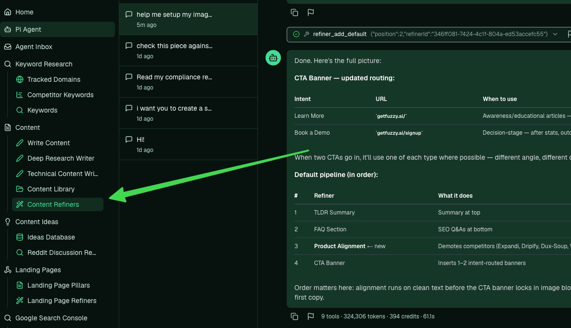
Task: Open Write Content
Action: [x=49, y=143]
